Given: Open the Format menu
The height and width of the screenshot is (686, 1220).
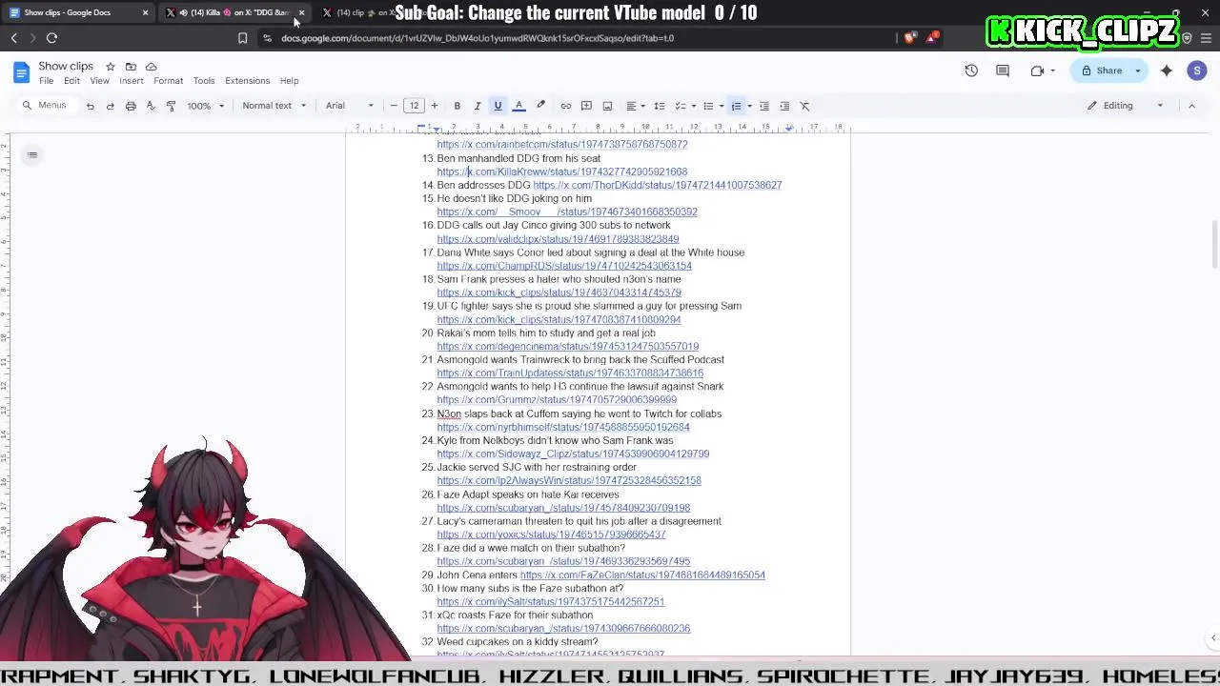Looking at the screenshot, I should [x=168, y=81].
